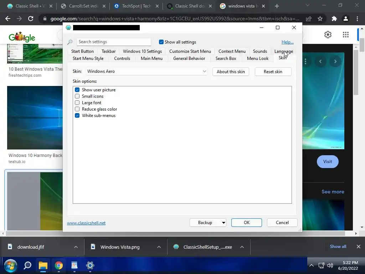
Task: Click the Start orb on taskbar
Action: (10, 265)
